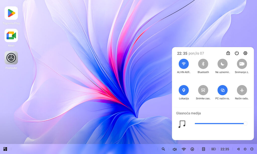257x154 pixels.
Task: Click the search magnifier in taskbar
Action: pyautogui.click(x=163, y=149)
